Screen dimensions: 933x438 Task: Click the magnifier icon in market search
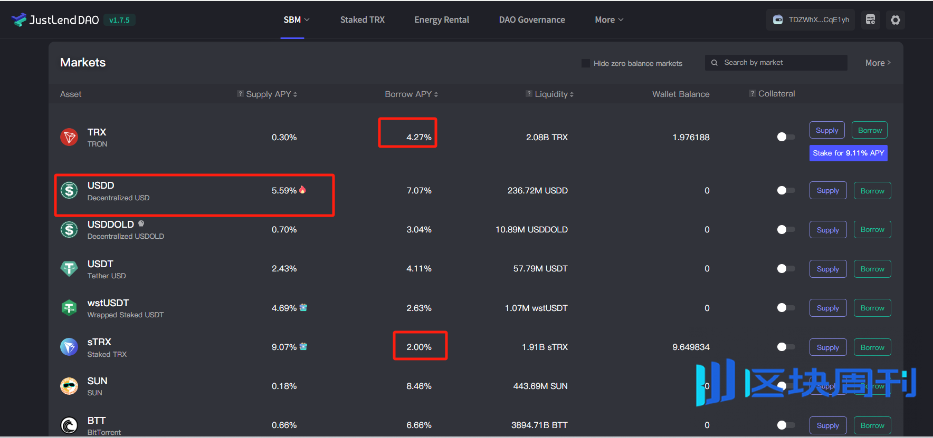[715, 63]
